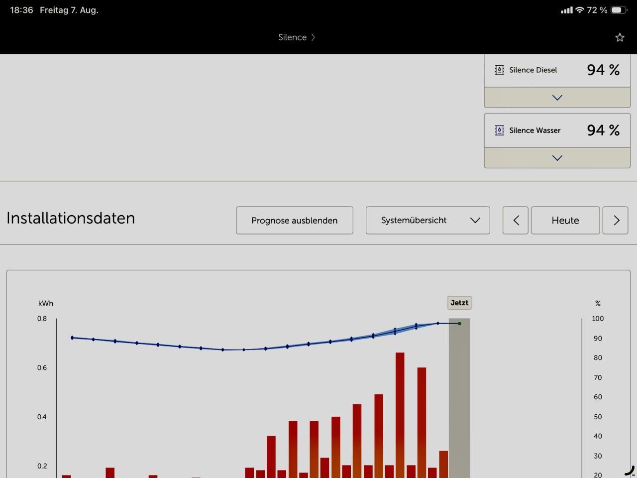Click the Heute button
637x478 pixels.
(565, 220)
